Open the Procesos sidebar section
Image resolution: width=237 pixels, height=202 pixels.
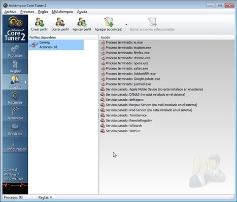(x=15, y=51)
